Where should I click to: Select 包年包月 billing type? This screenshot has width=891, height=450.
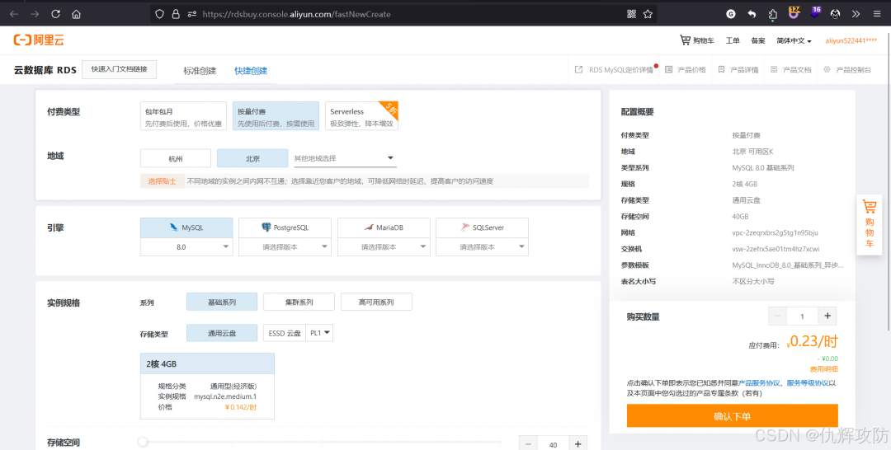click(183, 116)
